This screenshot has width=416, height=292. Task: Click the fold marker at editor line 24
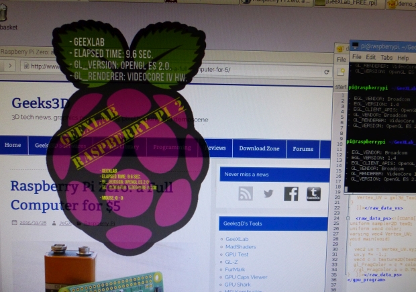348,218
